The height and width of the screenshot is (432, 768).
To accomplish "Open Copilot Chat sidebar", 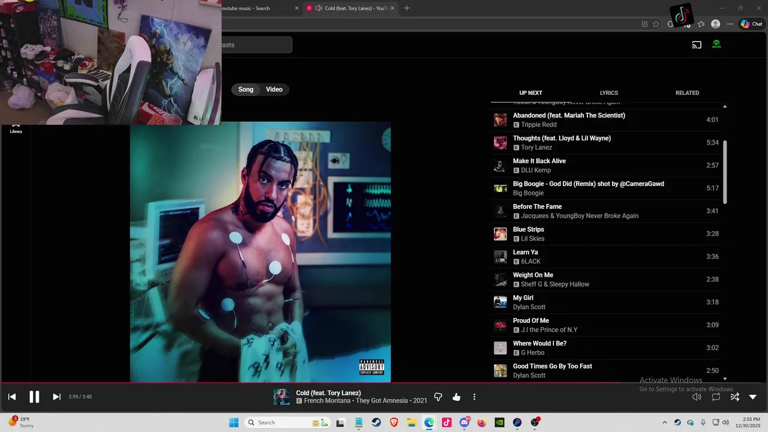I will (751, 24).
